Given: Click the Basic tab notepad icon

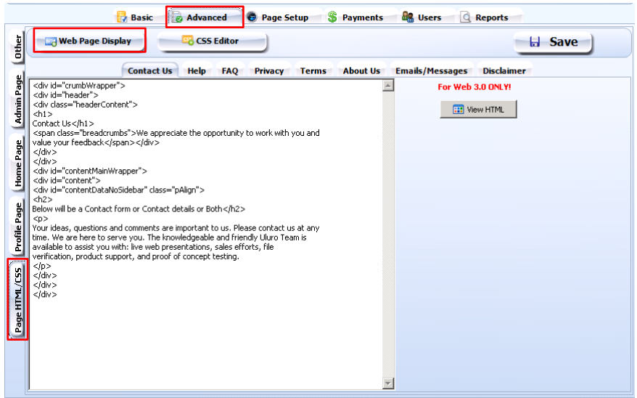Looking at the screenshot, I should coord(121,17).
